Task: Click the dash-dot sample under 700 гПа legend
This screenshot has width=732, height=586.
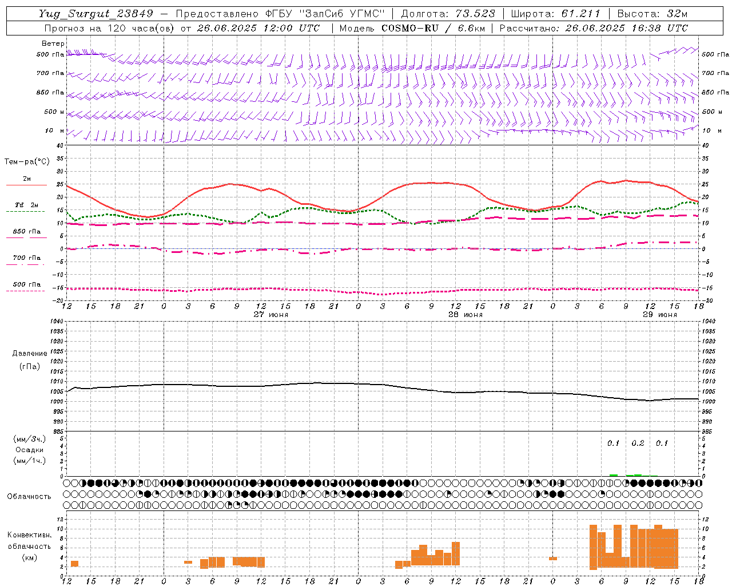Action: 26,264
